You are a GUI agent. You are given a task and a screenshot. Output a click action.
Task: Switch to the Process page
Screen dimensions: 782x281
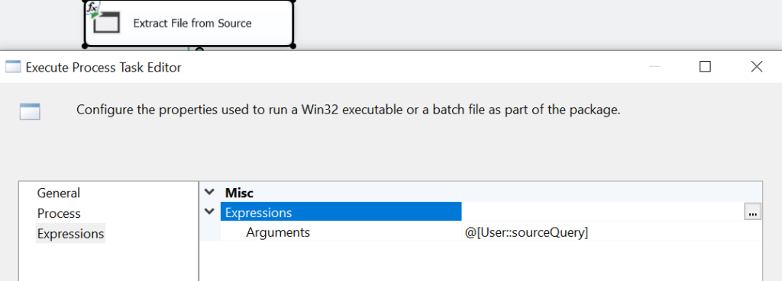[x=59, y=213]
